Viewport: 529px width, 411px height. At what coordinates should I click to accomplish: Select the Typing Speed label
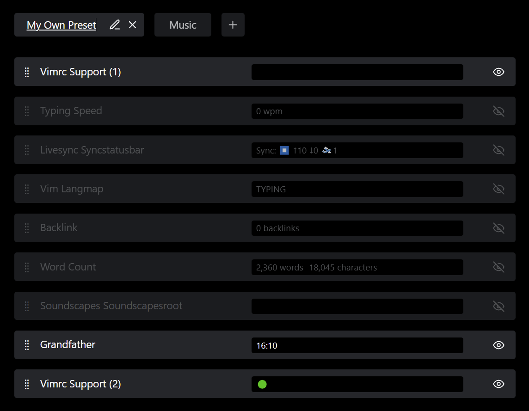71,110
